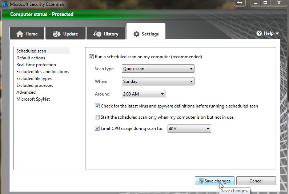Open the Scan type dropdown
Viewport: 289px width, 194px height.
158,69
